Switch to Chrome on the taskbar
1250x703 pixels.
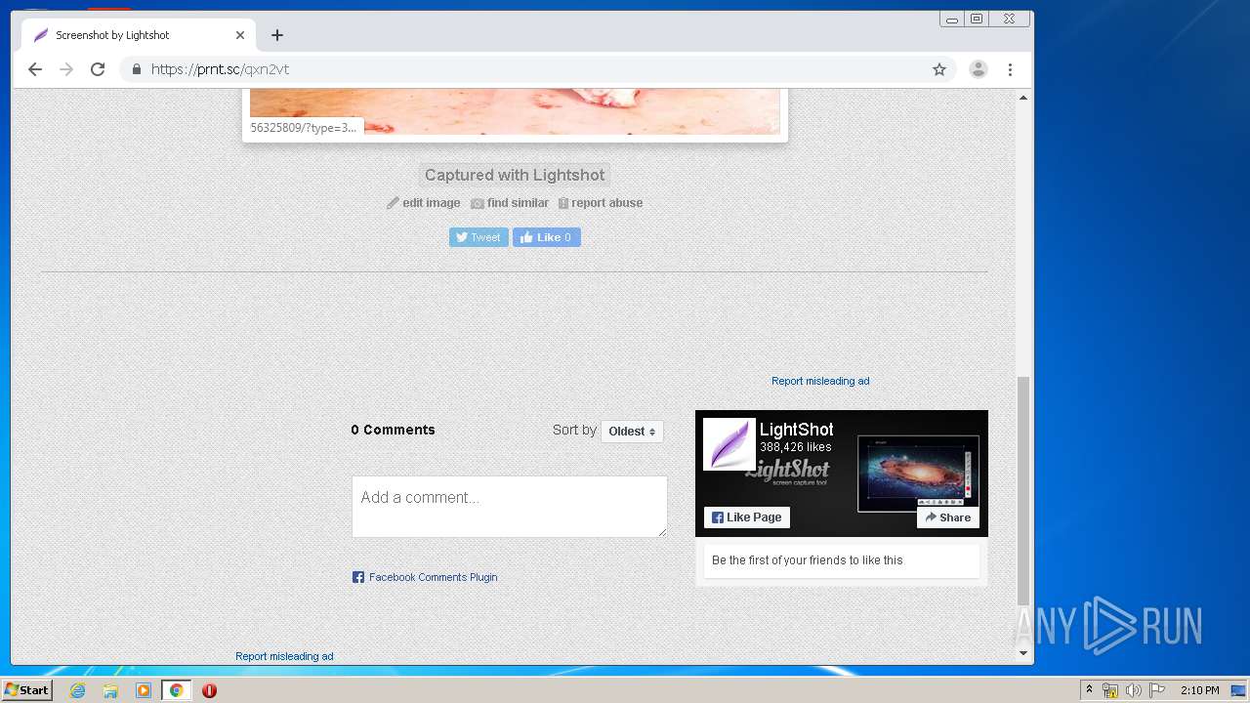176,690
